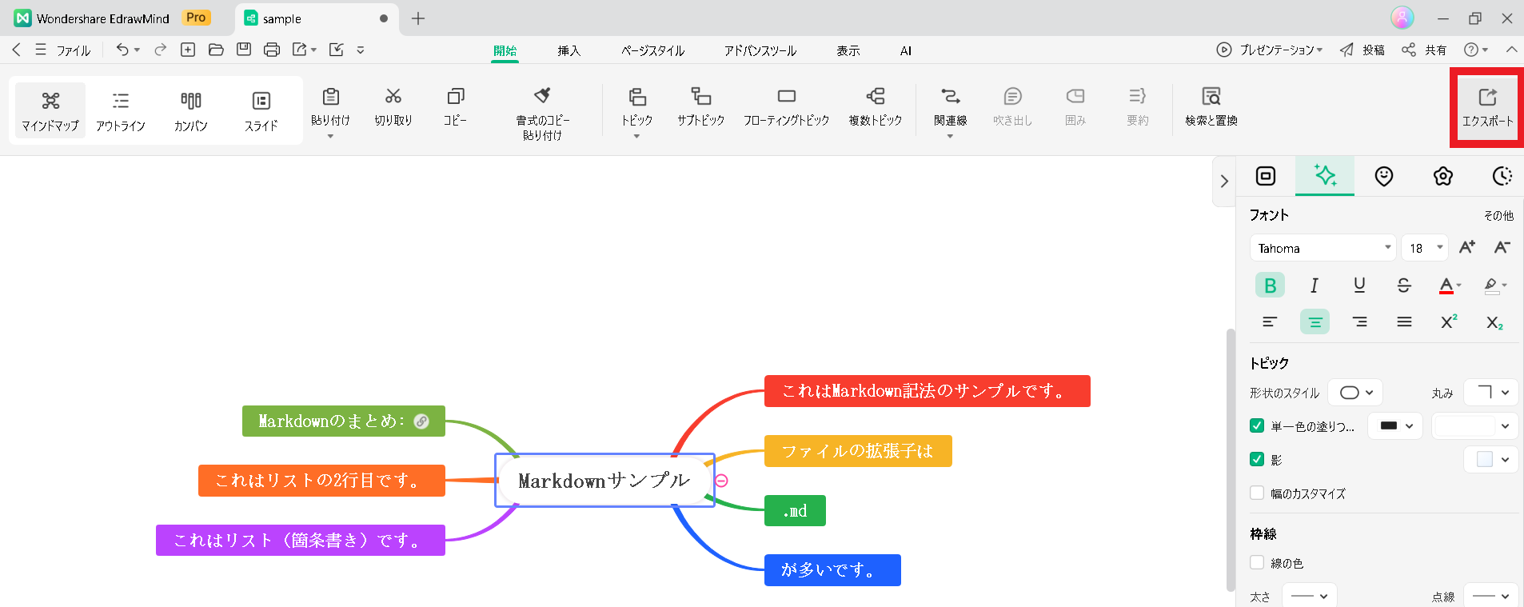Open the Page Style ribbon tab
The image size is (1524, 607).
pos(652,50)
